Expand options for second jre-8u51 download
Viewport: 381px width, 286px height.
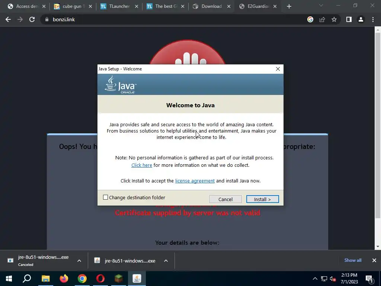pyautogui.click(x=166, y=261)
